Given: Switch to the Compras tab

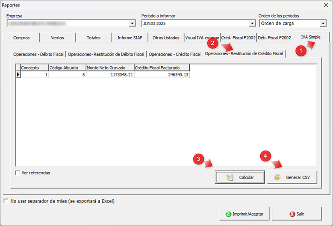Looking at the screenshot, I should point(21,38).
